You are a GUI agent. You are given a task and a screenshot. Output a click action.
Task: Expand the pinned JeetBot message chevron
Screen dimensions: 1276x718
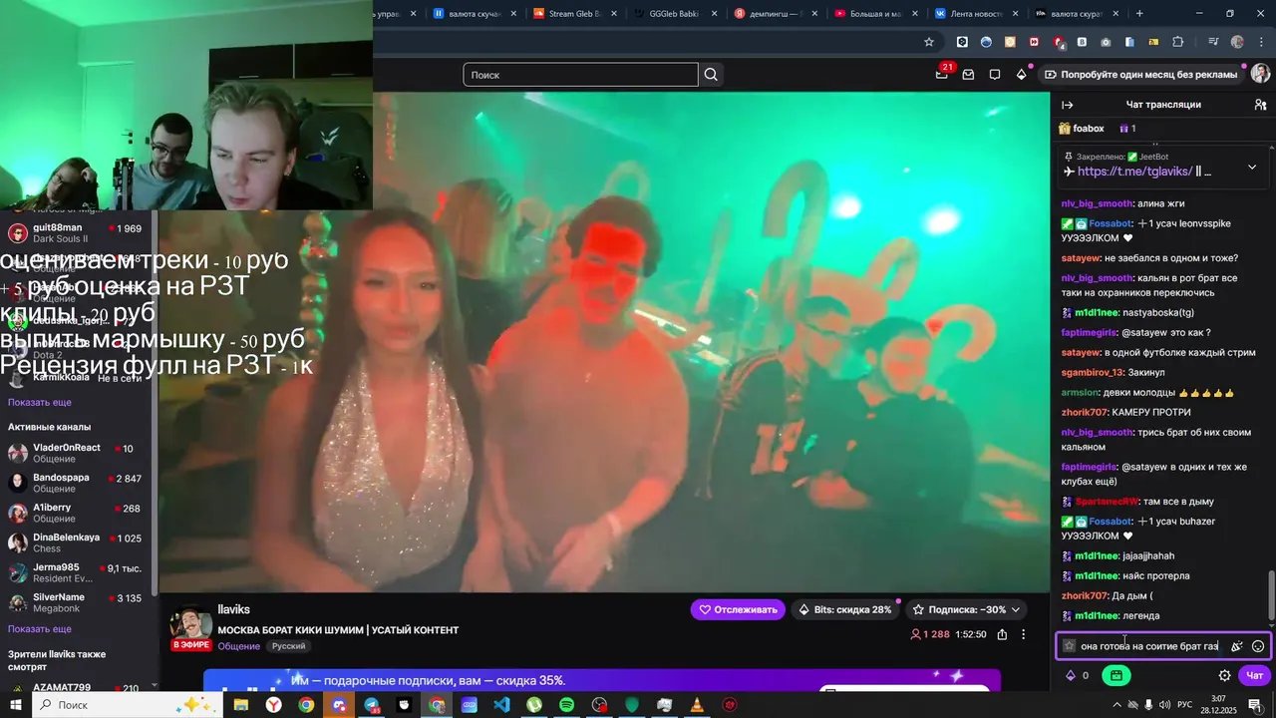[x=1252, y=167]
